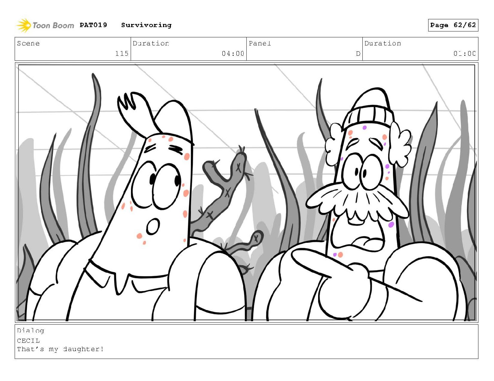This screenshot has width=494, height=381.
Task: Click the Panel label
Action: tap(260, 43)
